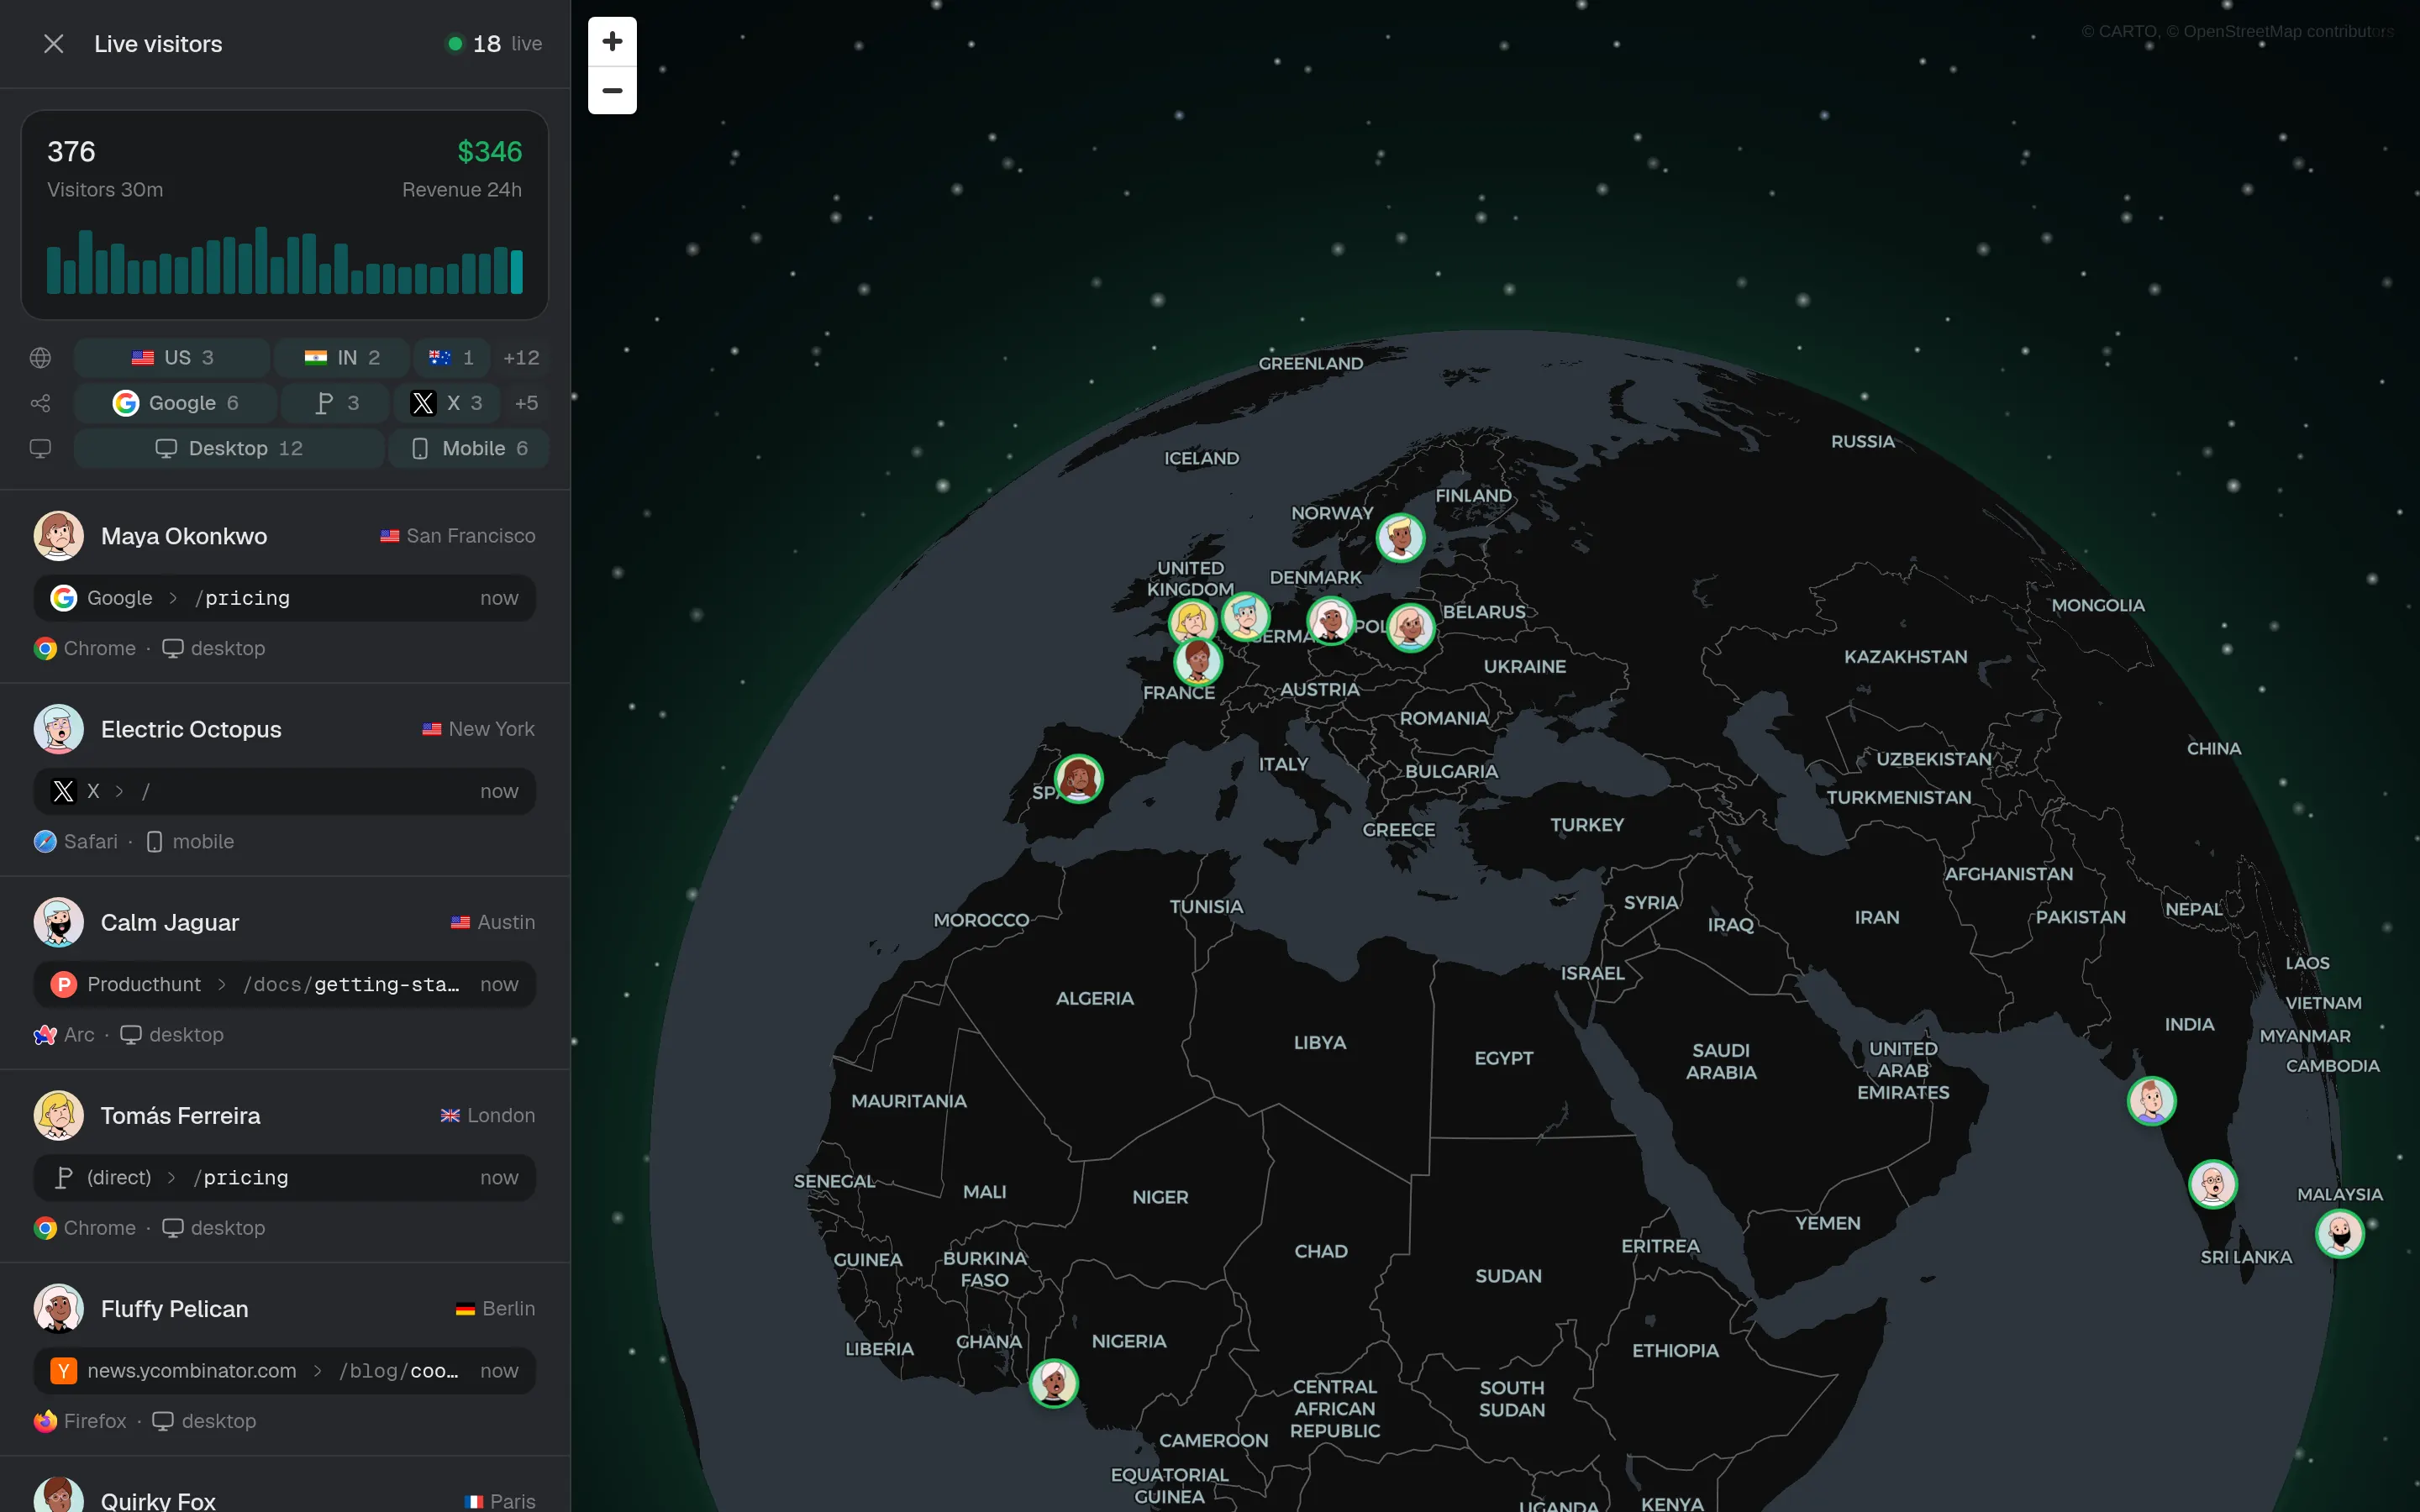Select the visitor marker near Malaysia
Screen dimensions: 2420x1512
pos(2340,1233)
